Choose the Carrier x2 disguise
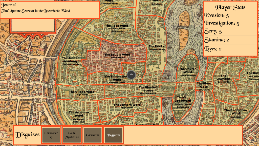The width and height of the screenshot is (259, 146). [93, 135]
